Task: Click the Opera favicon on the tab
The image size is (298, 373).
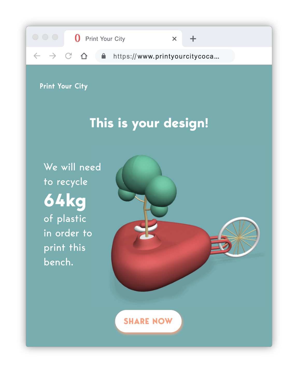Action: [77, 38]
